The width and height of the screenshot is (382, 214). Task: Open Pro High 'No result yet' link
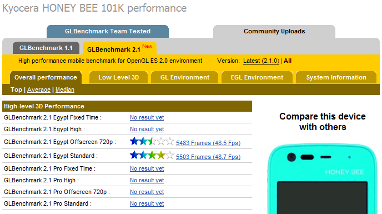[x=147, y=180]
